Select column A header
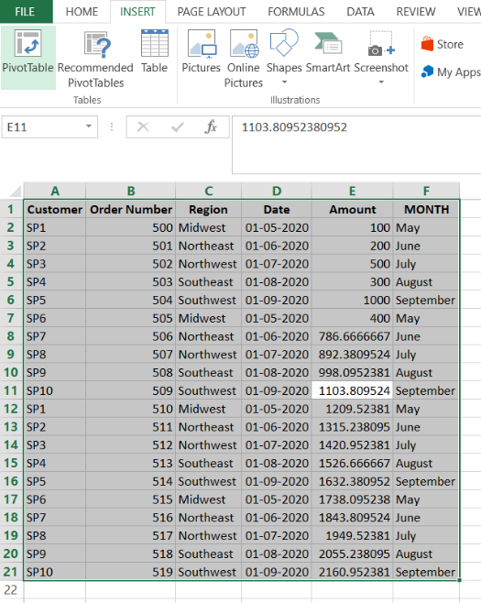Viewport: 481px width, 603px height. (55, 191)
